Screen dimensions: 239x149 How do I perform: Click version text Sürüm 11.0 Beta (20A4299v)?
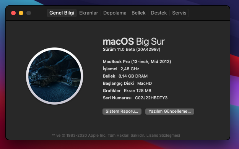tap(132, 49)
